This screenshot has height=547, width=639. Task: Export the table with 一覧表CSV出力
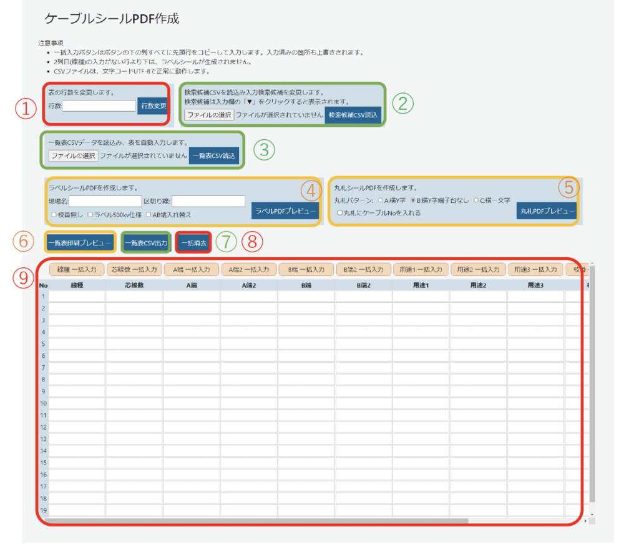tap(147, 242)
